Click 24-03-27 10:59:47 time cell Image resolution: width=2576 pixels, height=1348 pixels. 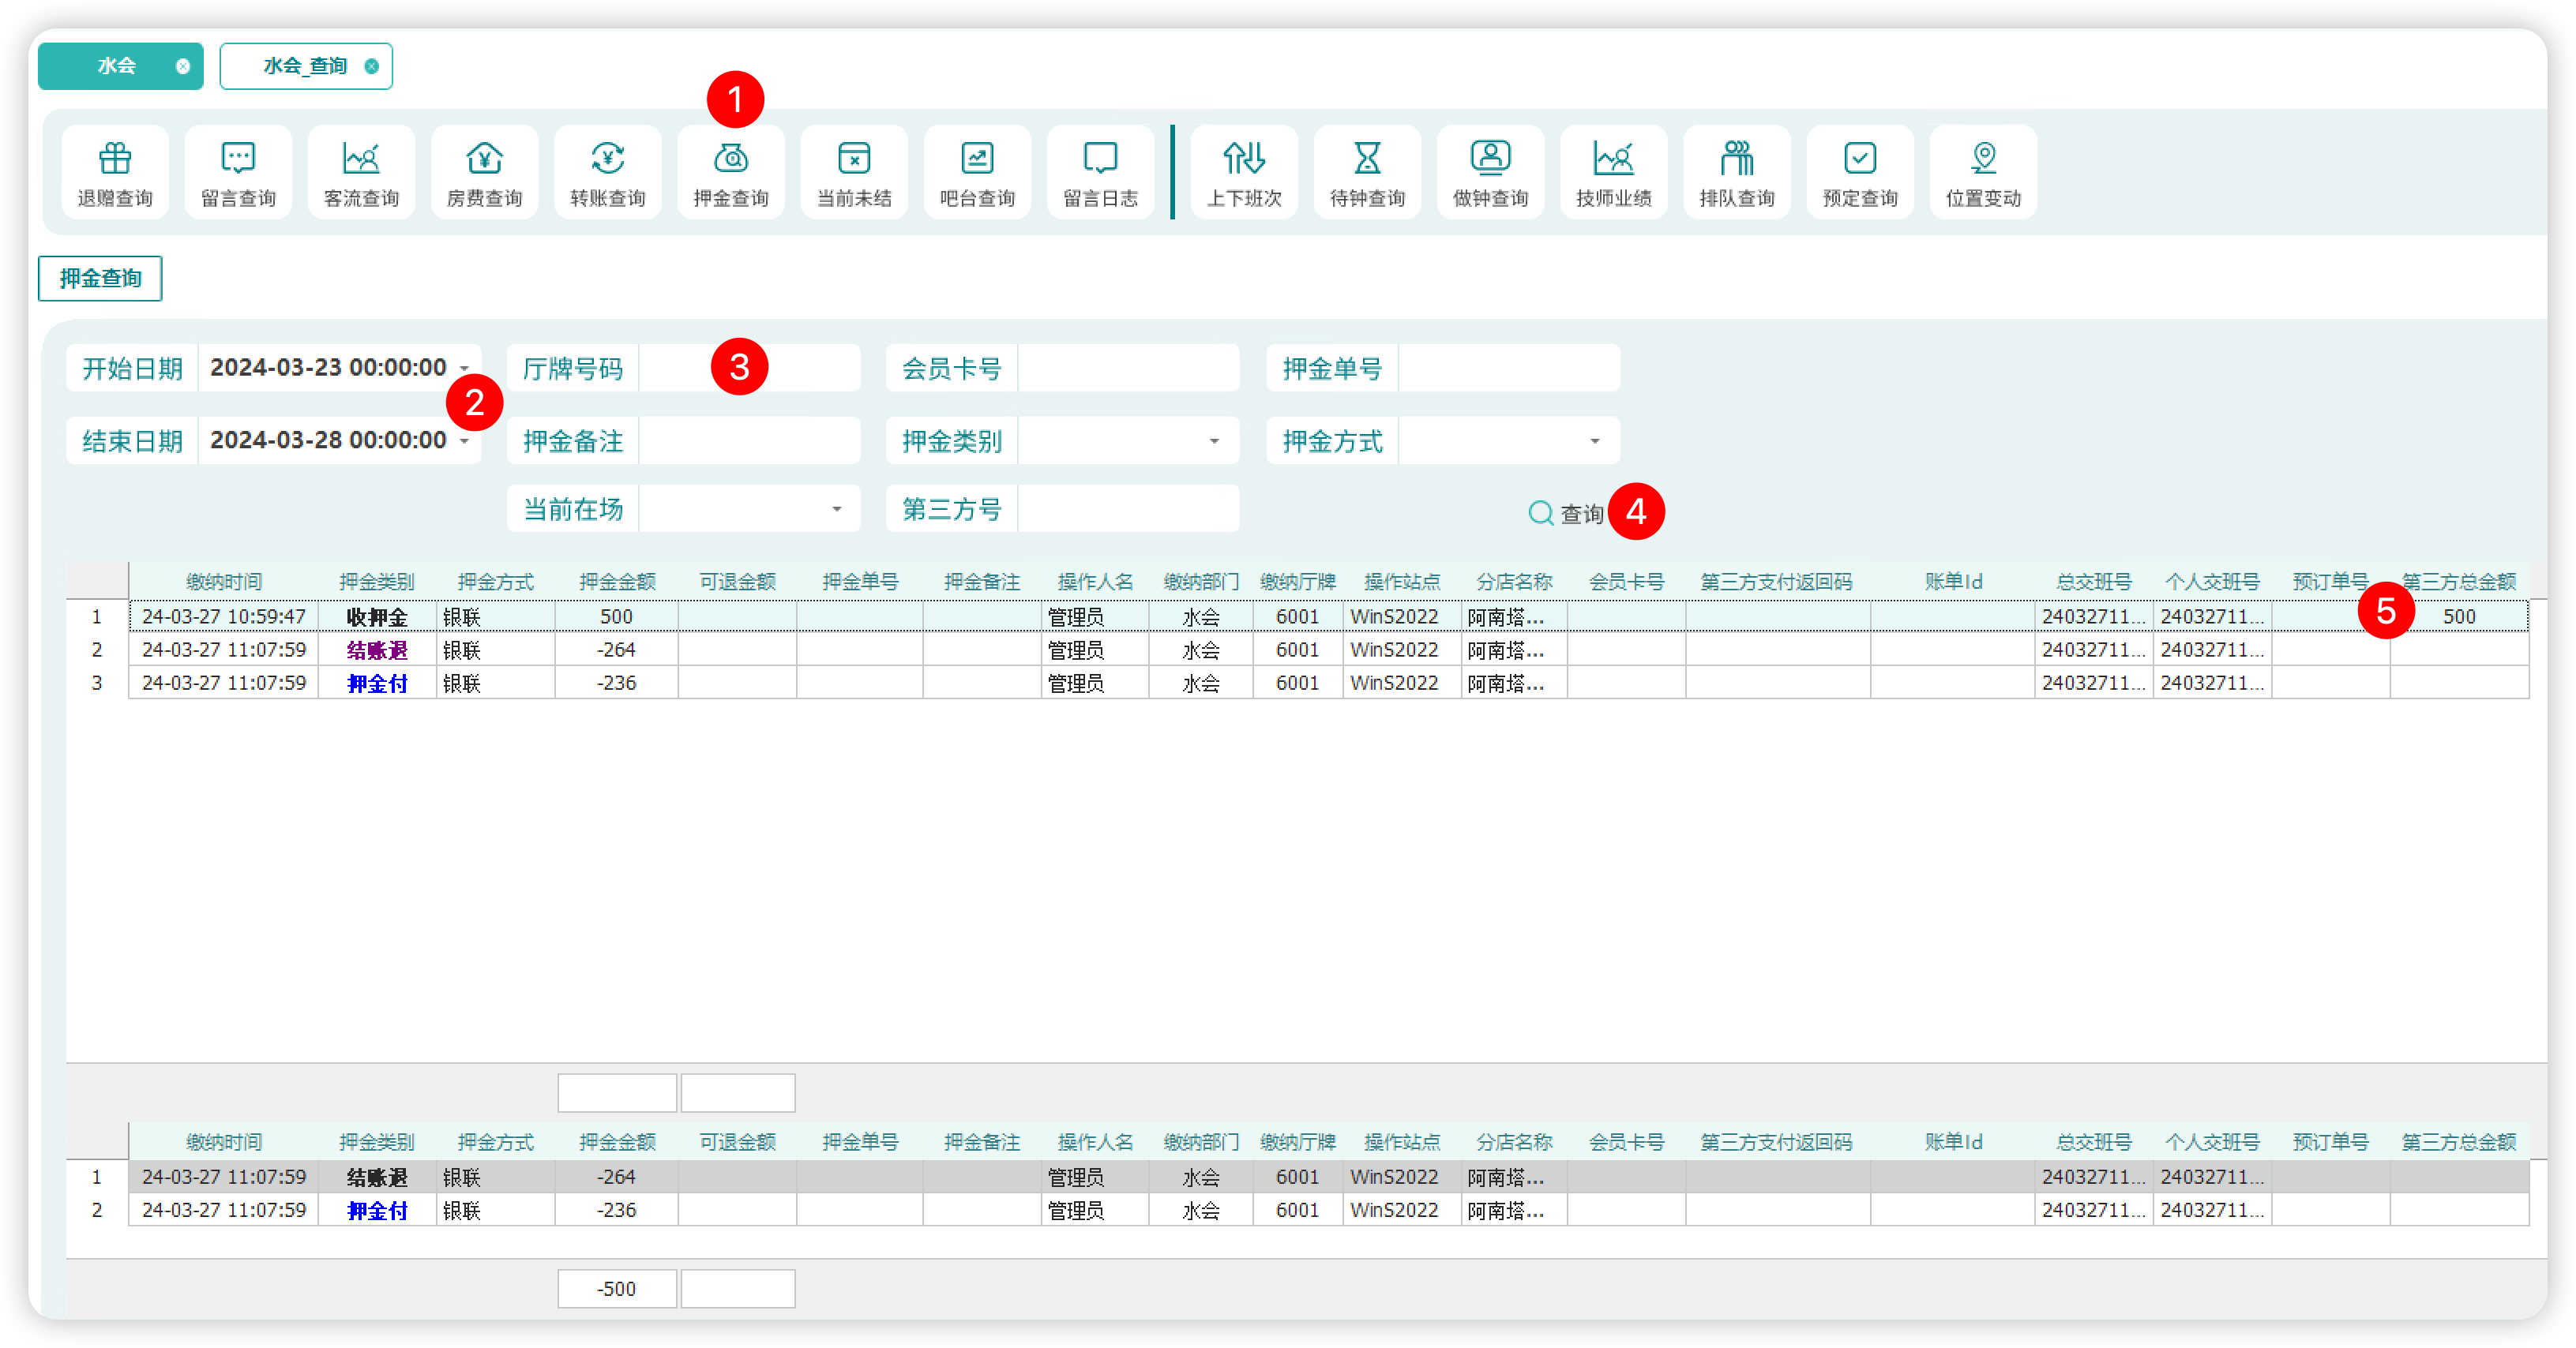224,616
